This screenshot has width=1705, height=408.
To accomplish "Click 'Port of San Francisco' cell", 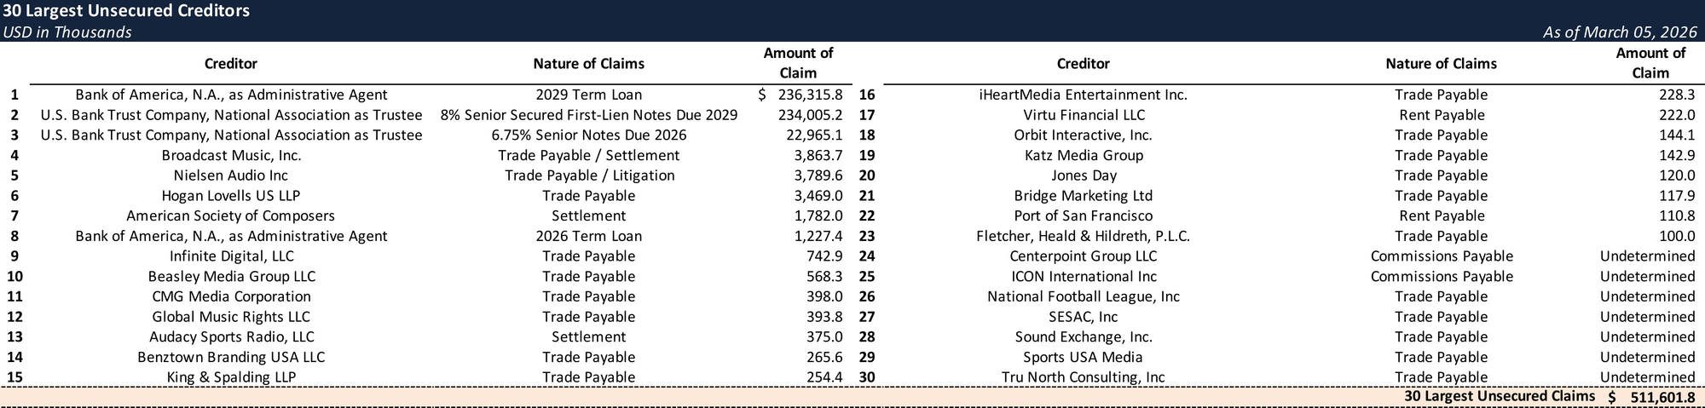I will tap(1084, 216).
